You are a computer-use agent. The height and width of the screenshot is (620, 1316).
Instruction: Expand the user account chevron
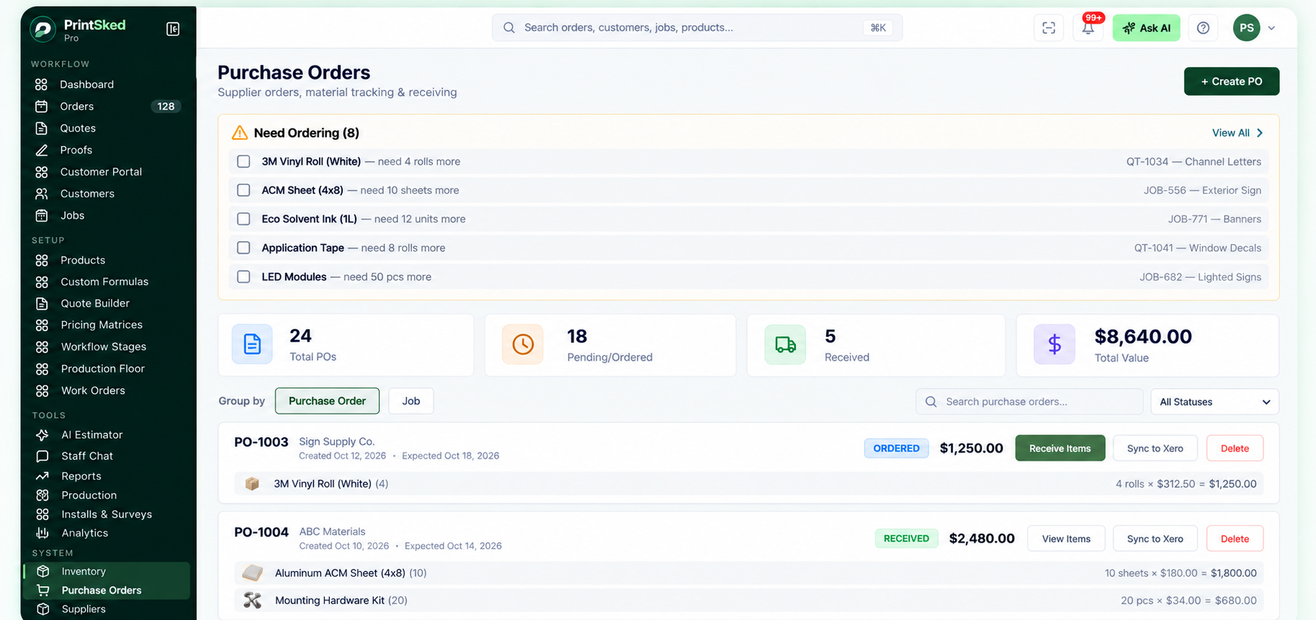click(1272, 28)
